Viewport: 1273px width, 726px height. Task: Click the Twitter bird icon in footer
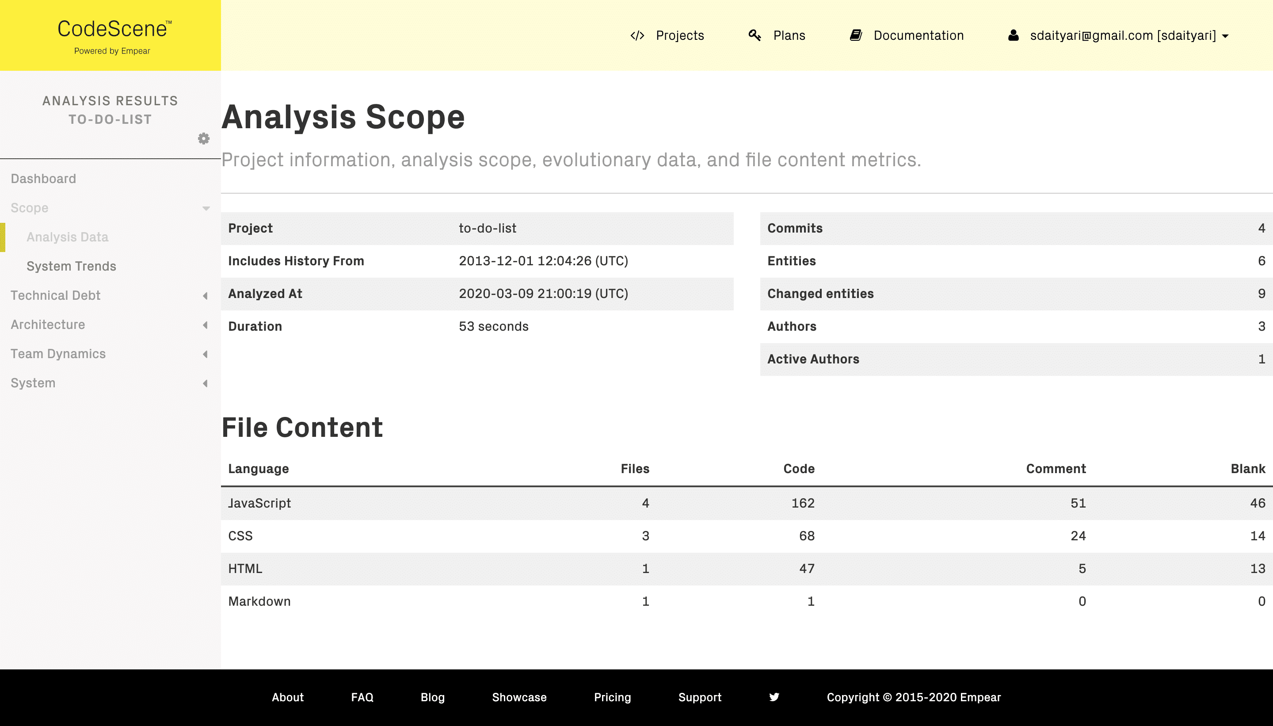click(x=773, y=697)
